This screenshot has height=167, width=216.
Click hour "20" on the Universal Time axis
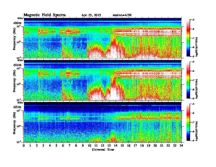point(155,146)
